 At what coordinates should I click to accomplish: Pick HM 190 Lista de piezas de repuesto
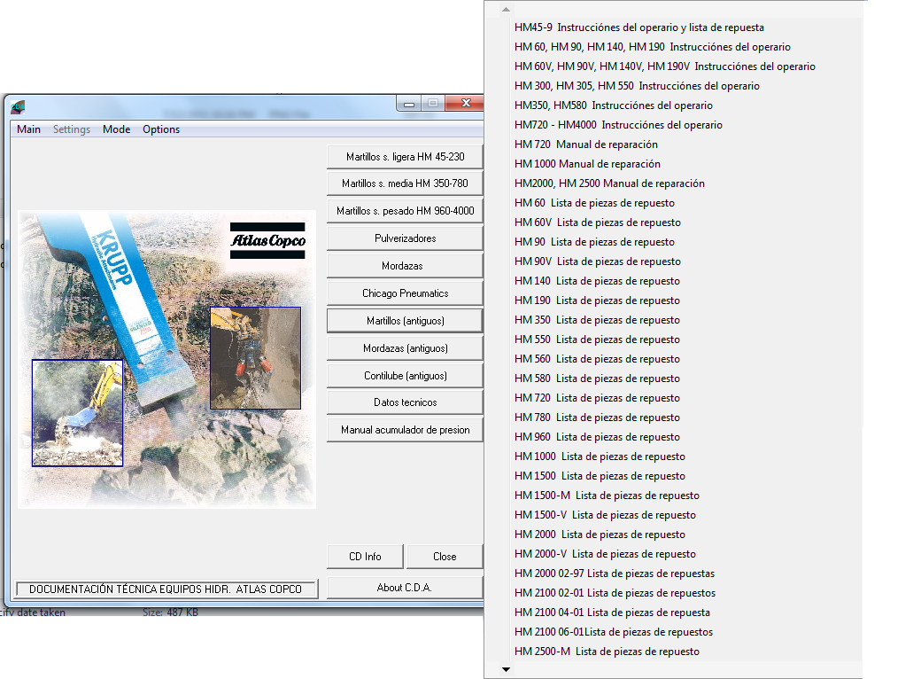(x=597, y=300)
